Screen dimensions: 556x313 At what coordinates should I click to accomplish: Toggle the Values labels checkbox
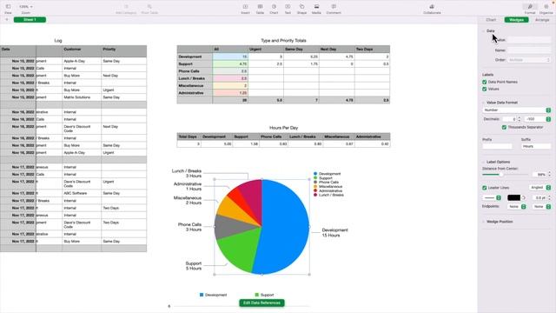pos(485,89)
